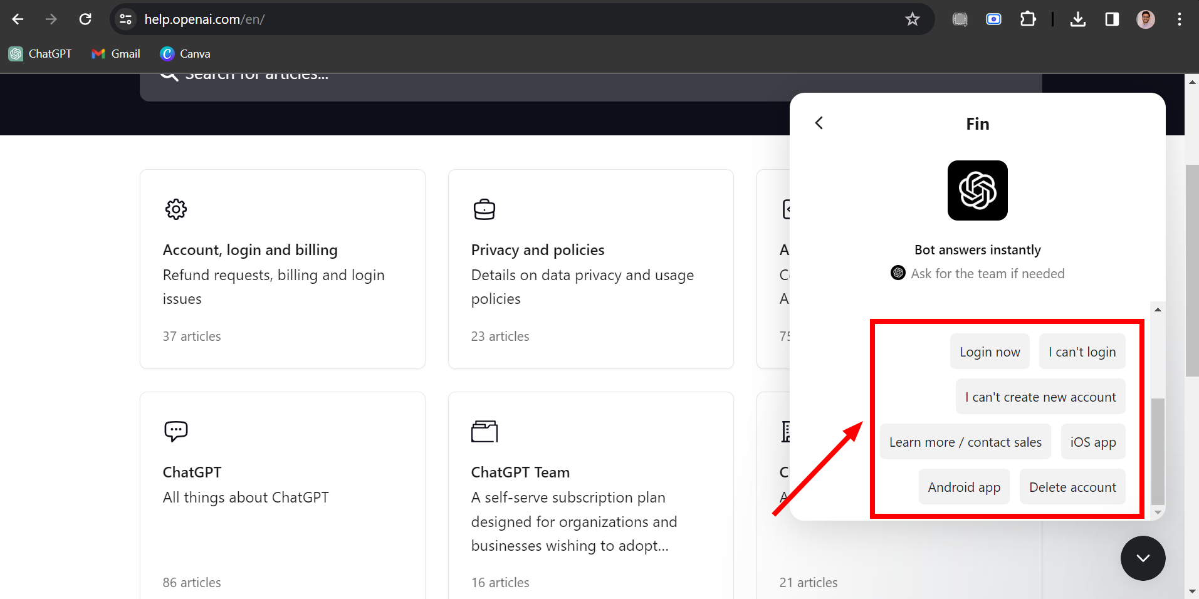Open the Privacy and policies card
Screen dimensions: 1199x599
click(x=591, y=269)
